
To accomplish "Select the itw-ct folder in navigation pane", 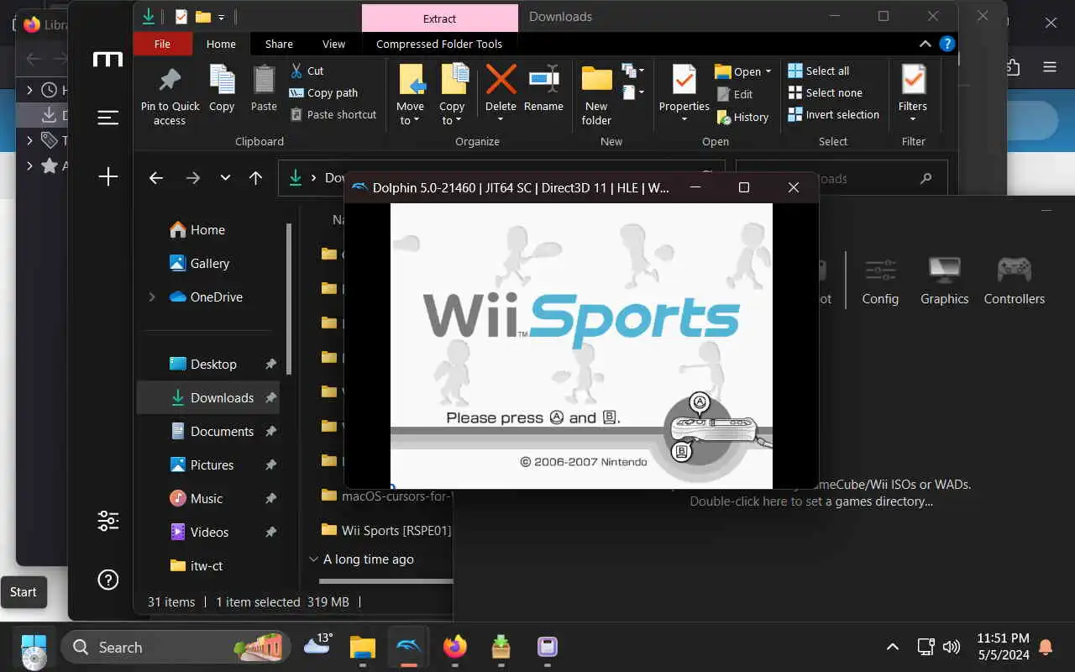I will pos(207,565).
